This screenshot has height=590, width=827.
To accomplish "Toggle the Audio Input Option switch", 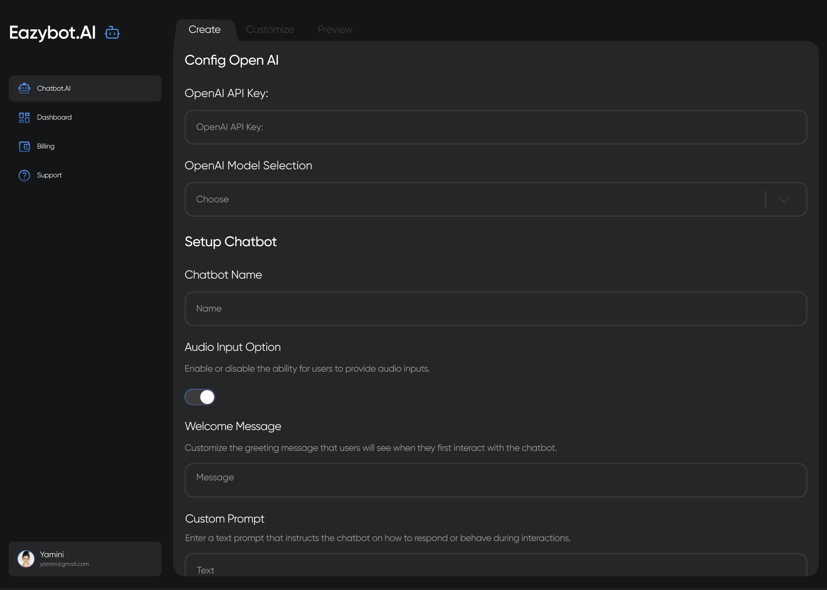I will [x=200, y=397].
